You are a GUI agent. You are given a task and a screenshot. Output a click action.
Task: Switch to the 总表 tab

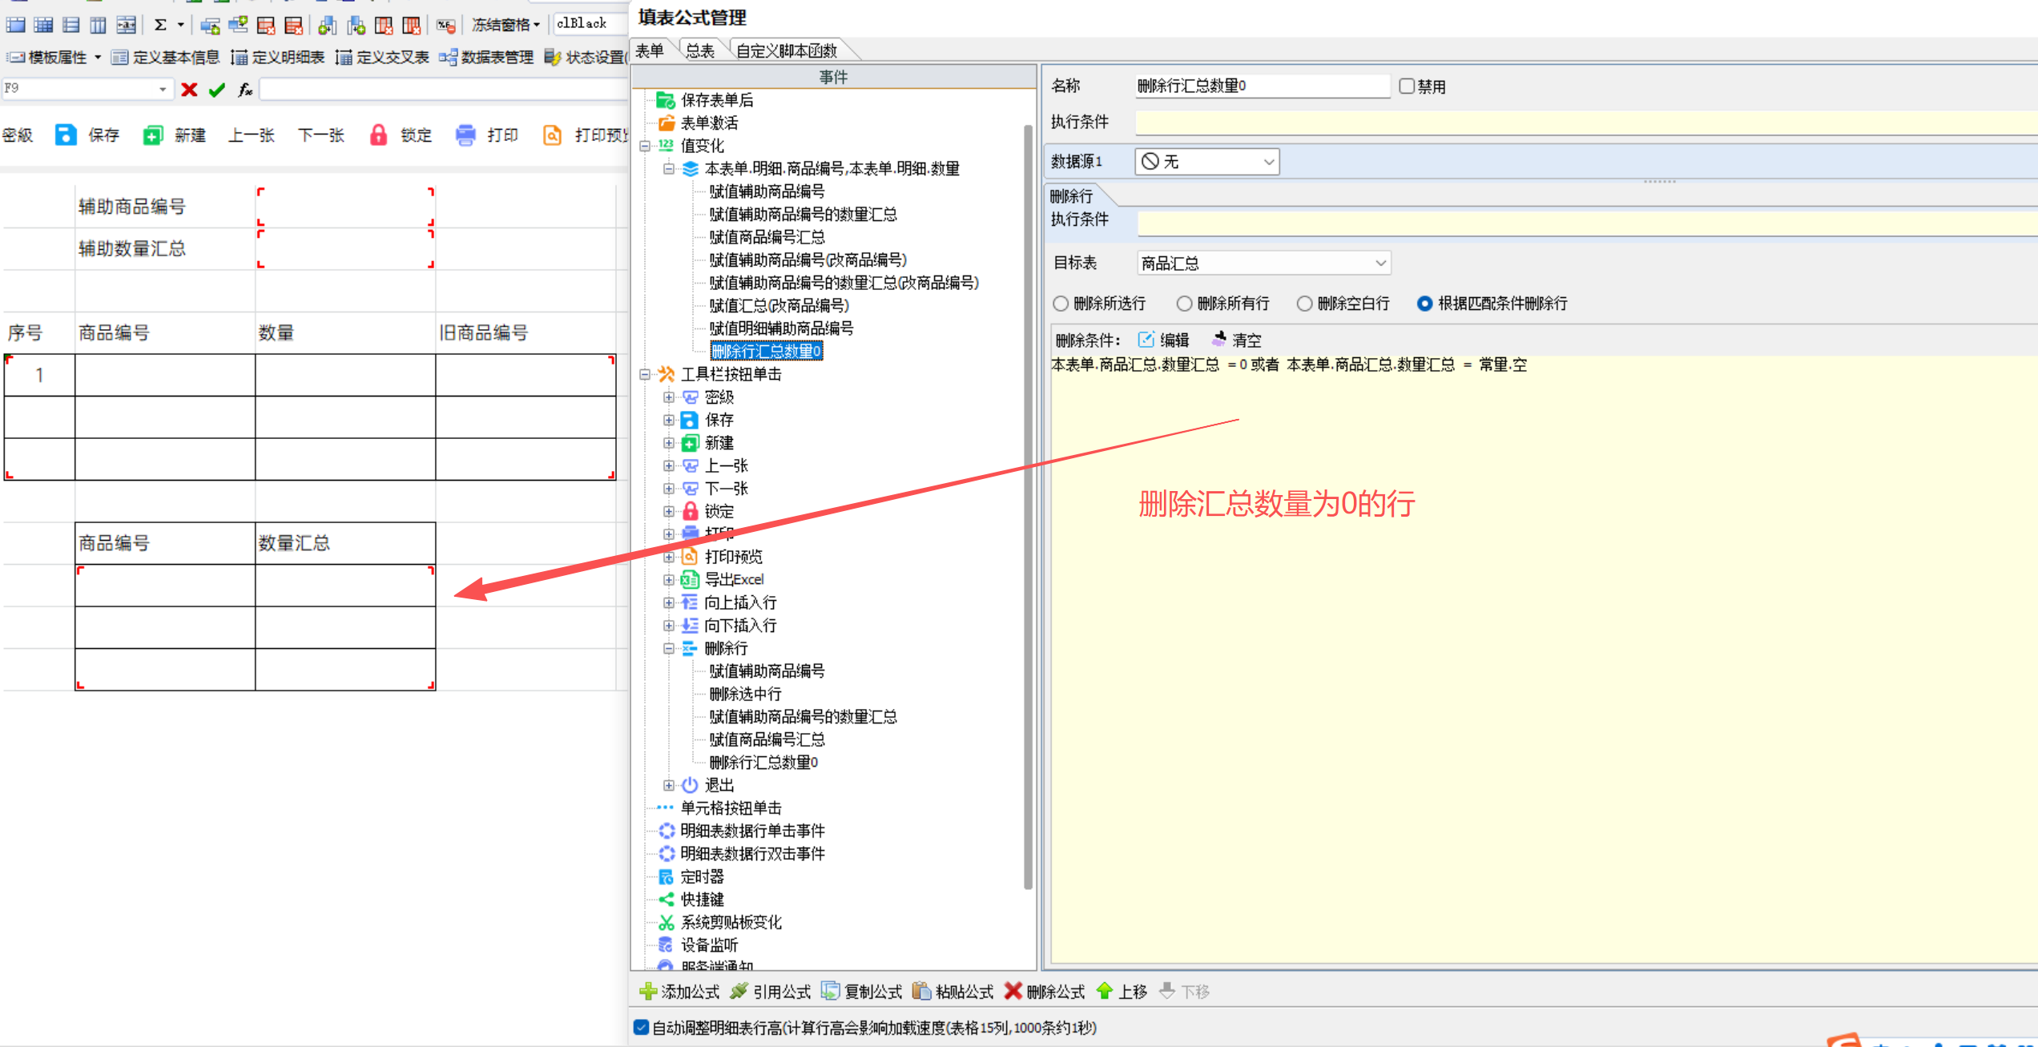(699, 51)
